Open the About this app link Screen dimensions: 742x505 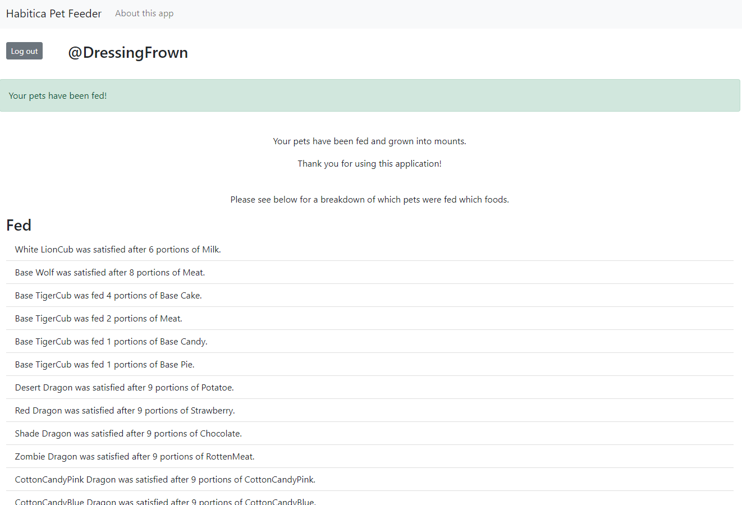(144, 13)
